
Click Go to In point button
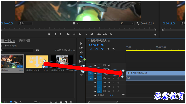(x=68, y=34)
